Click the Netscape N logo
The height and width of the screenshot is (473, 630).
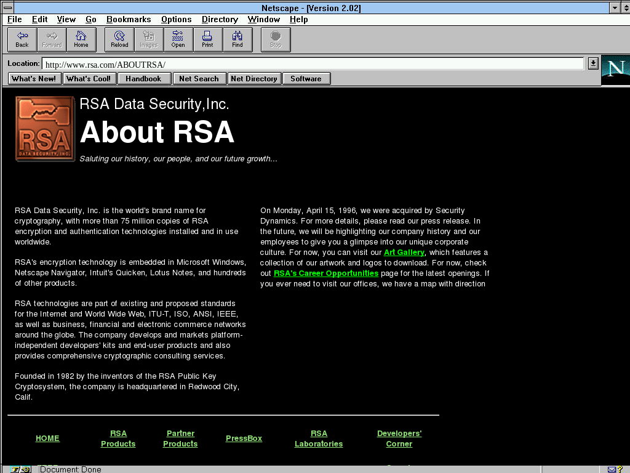615,70
